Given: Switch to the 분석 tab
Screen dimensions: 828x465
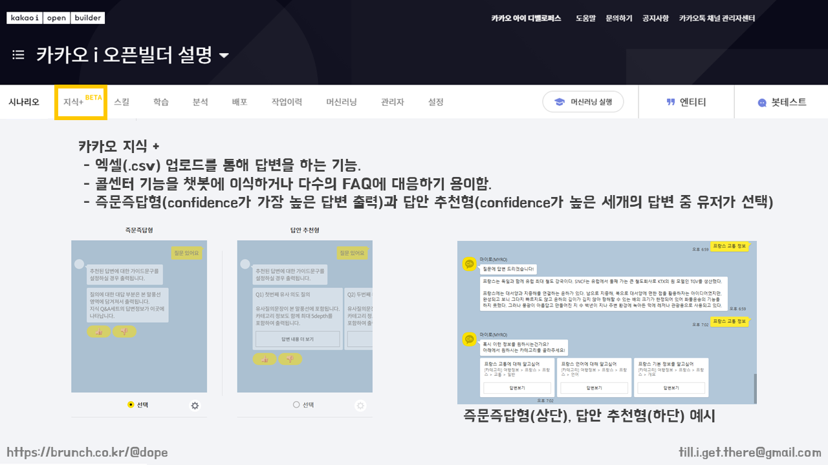Looking at the screenshot, I should coord(201,102).
